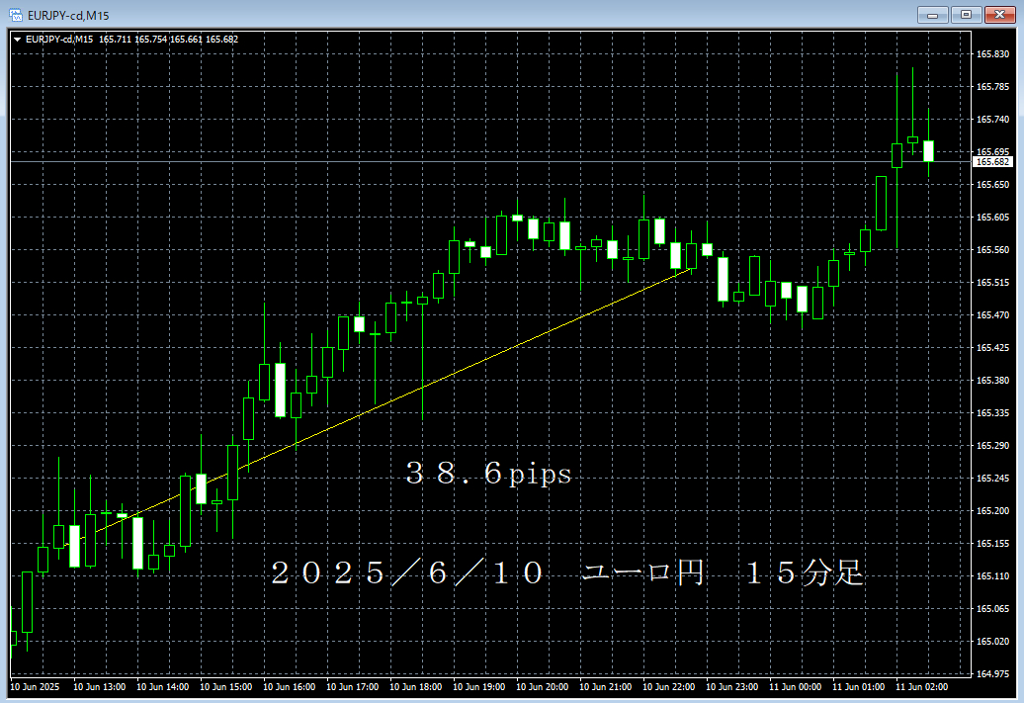Click the '10 Jun 2025' time axis label
Screen dimensions: 1024x703
pyautogui.click(x=35, y=686)
